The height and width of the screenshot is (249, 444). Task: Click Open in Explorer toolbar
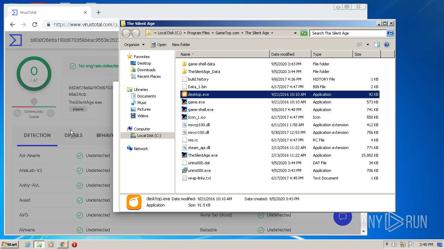point(159,45)
